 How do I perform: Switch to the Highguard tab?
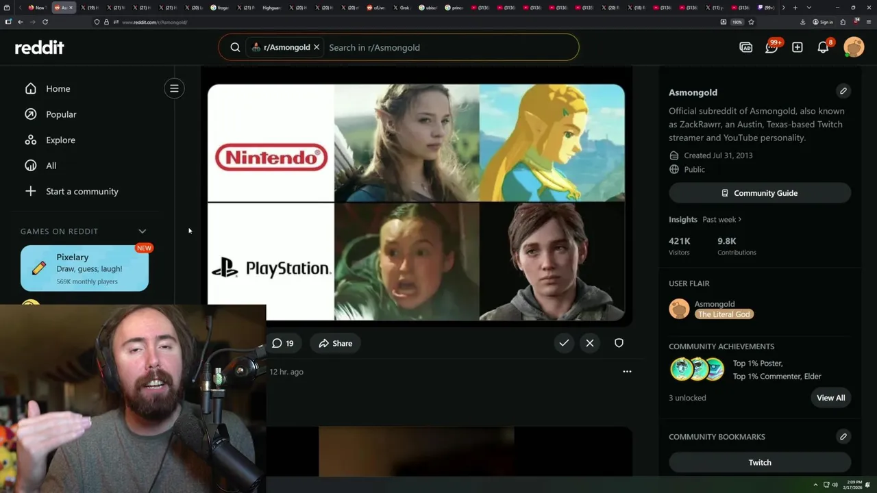271,8
